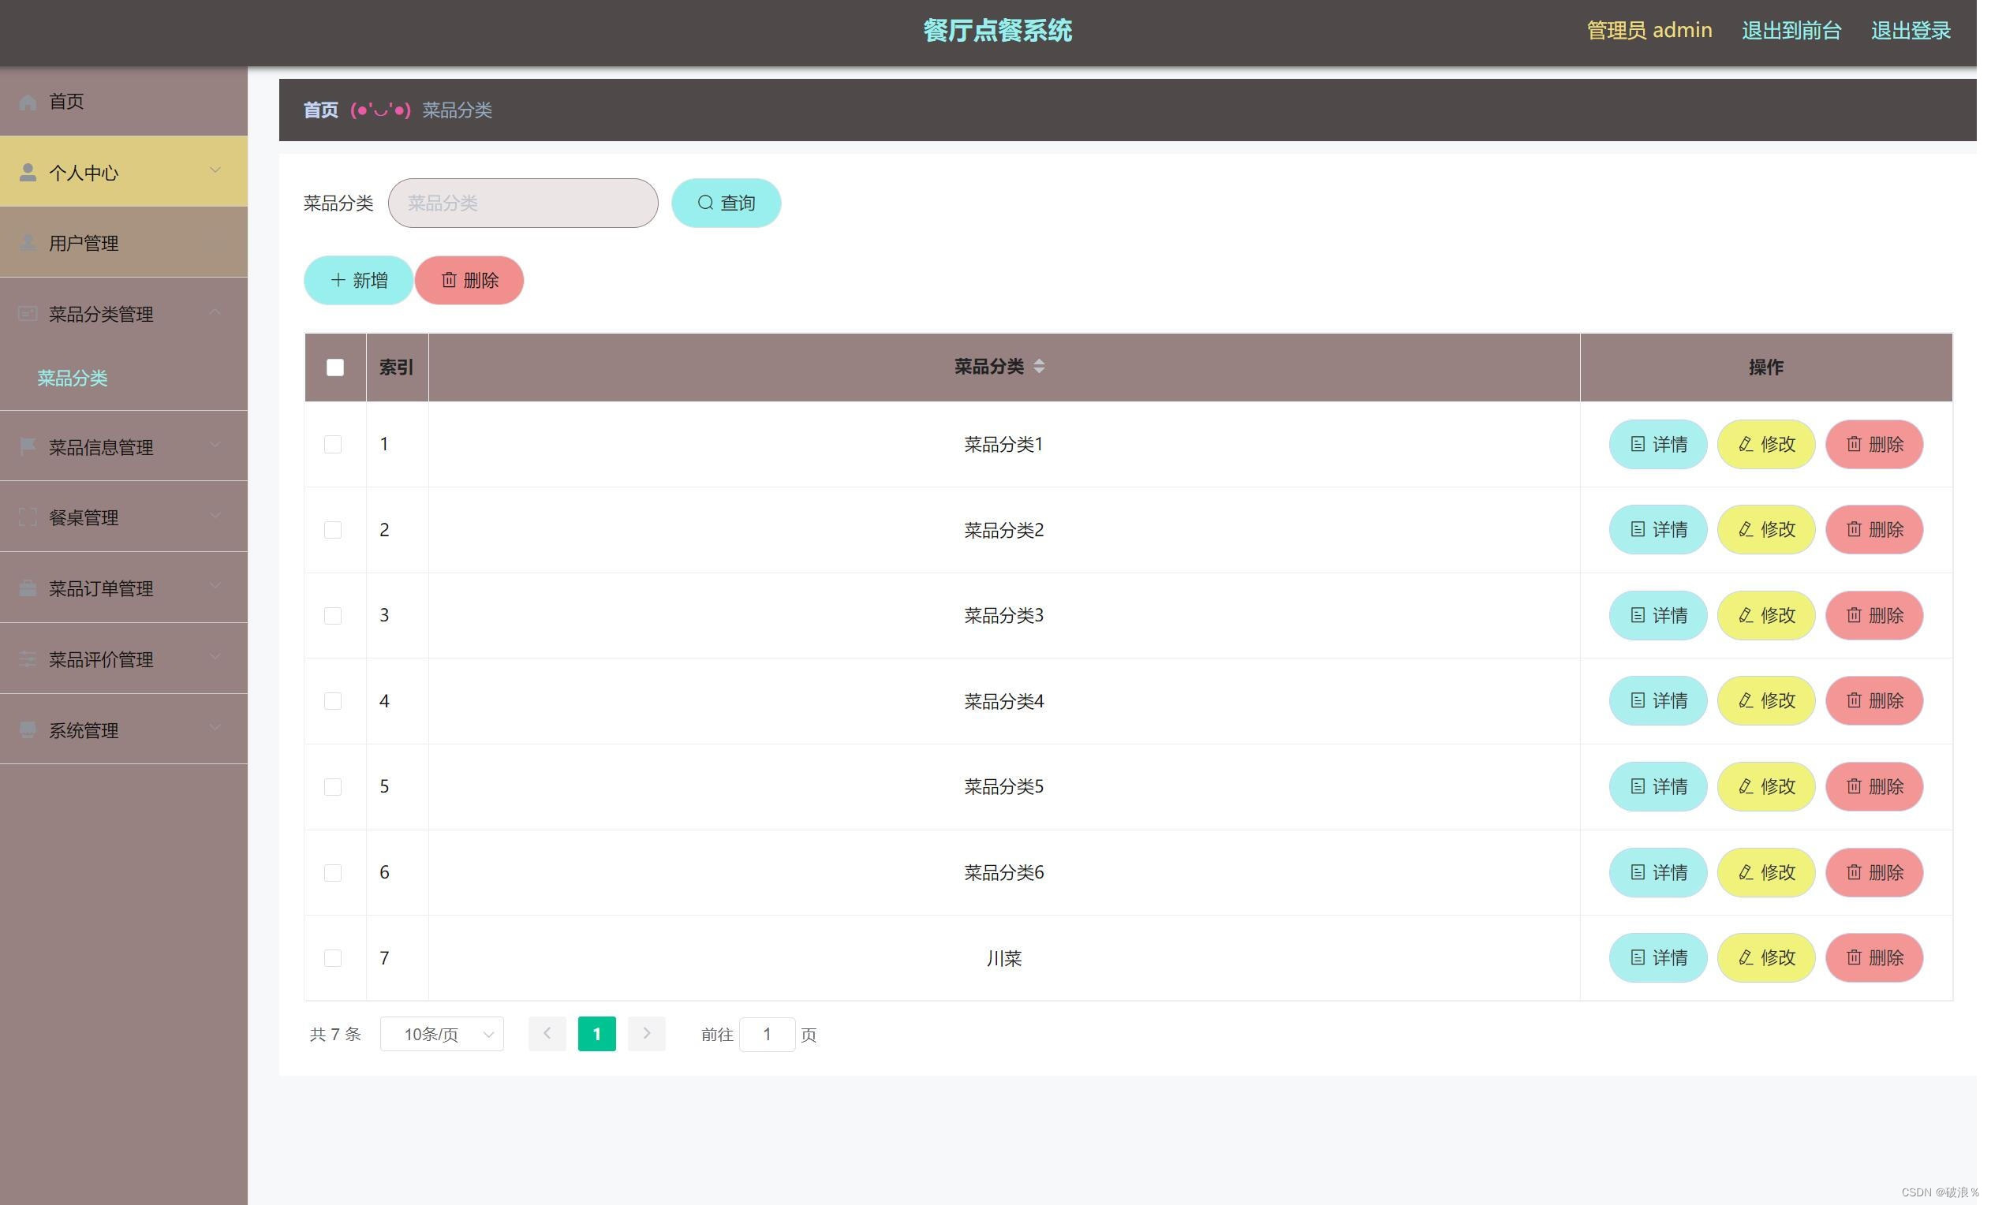Click the 管理员 admin label
This screenshot has width=1991, height=1205.
[1649, 31]
